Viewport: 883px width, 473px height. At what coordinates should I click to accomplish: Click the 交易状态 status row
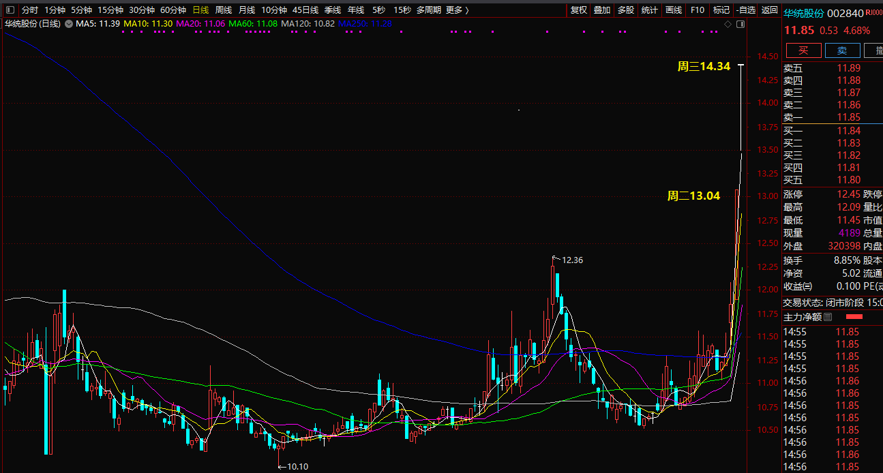[833, 303]
